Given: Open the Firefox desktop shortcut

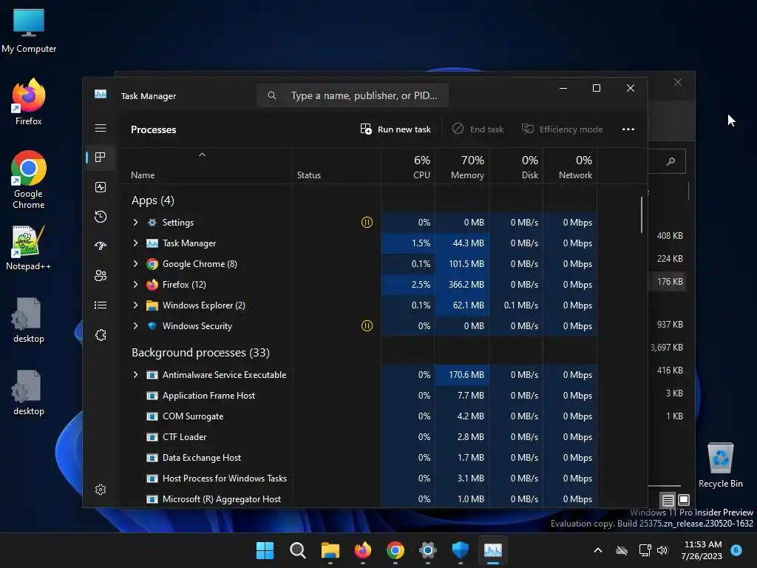Looking at the screenshot, I should 29,102.
